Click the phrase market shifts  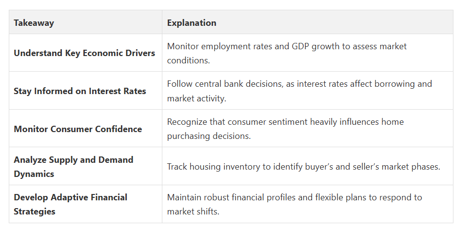pyautogui.click(x=193, y=212)
